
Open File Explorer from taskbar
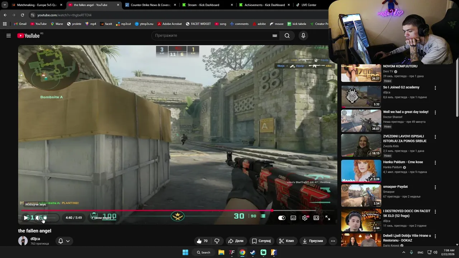(221, 252)
